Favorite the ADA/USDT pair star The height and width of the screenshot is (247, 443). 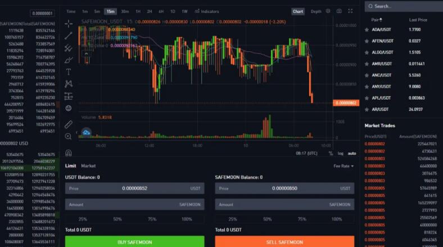(x=367, y=30)
